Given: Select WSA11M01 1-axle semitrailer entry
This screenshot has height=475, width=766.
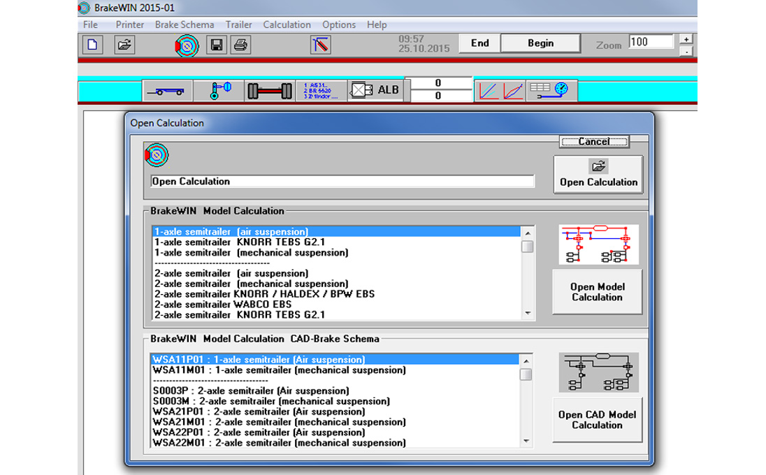Looking at the screenshot, I should coord(335,370).
